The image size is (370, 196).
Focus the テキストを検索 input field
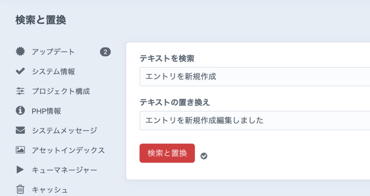(254, 77)
